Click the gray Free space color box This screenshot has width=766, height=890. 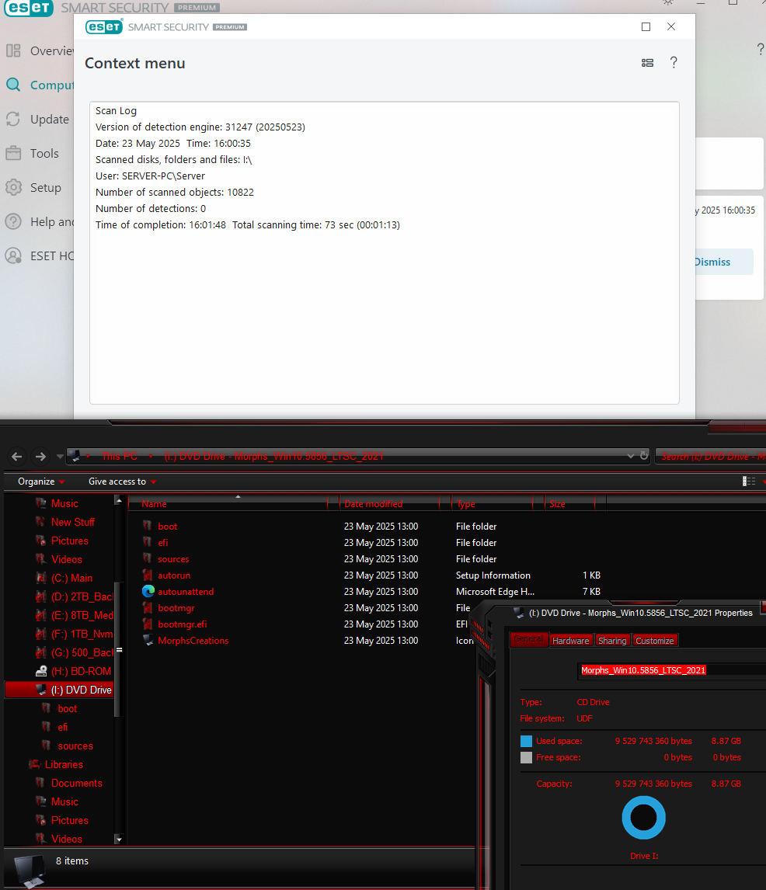tap(527, 758)
